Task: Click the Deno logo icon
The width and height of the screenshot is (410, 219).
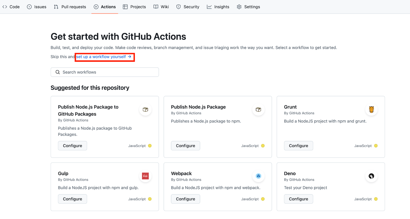Action: click(371, 176)
